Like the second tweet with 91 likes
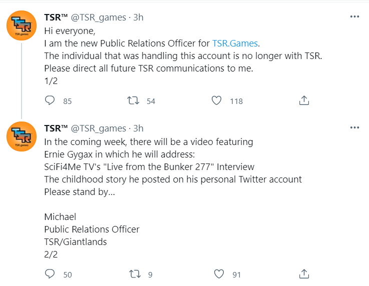The height and width of the screenshot is (286, 369). (219, 274)
